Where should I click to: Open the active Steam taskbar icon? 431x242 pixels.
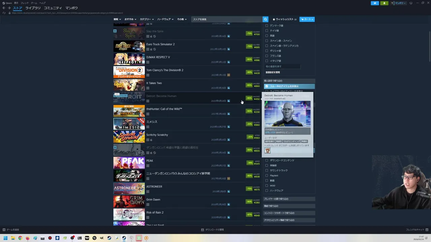[x=124, y=238]
